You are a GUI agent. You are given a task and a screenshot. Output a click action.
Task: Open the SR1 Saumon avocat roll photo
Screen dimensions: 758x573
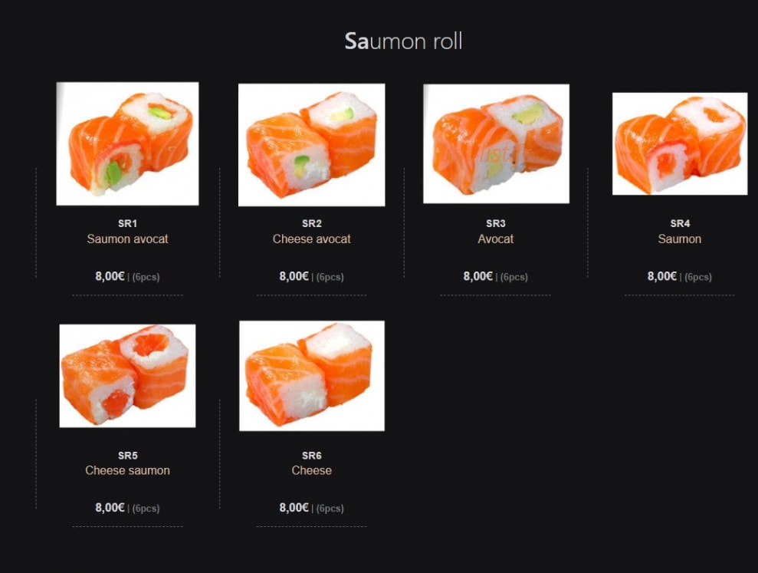[128, 143]
